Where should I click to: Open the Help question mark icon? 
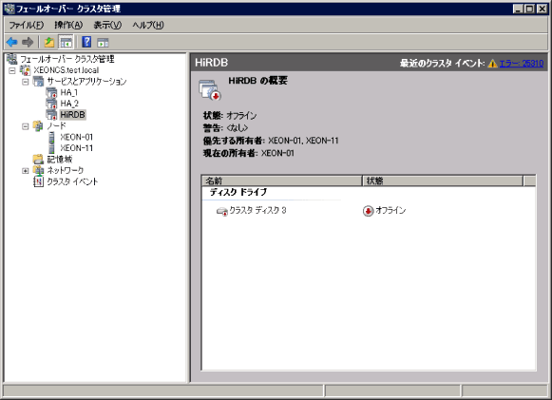[86, 42]
